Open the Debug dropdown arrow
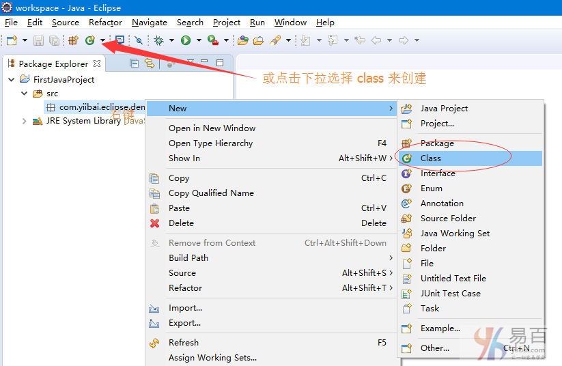The image size is (562, 366). click(171, 40)
